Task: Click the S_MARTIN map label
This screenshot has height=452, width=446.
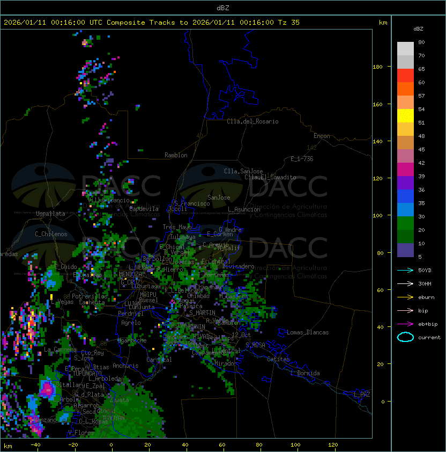Action: 203,312
